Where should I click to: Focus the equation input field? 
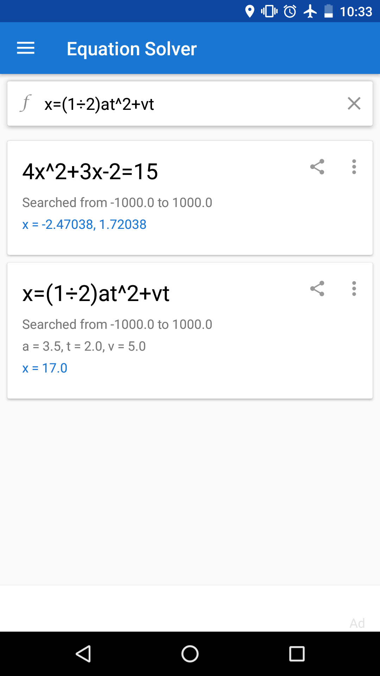pyautogui.click(x=190, y=104)
